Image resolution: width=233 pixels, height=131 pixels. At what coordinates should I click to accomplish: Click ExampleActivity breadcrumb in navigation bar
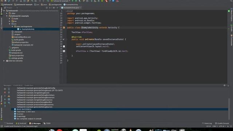click(71, 5)
